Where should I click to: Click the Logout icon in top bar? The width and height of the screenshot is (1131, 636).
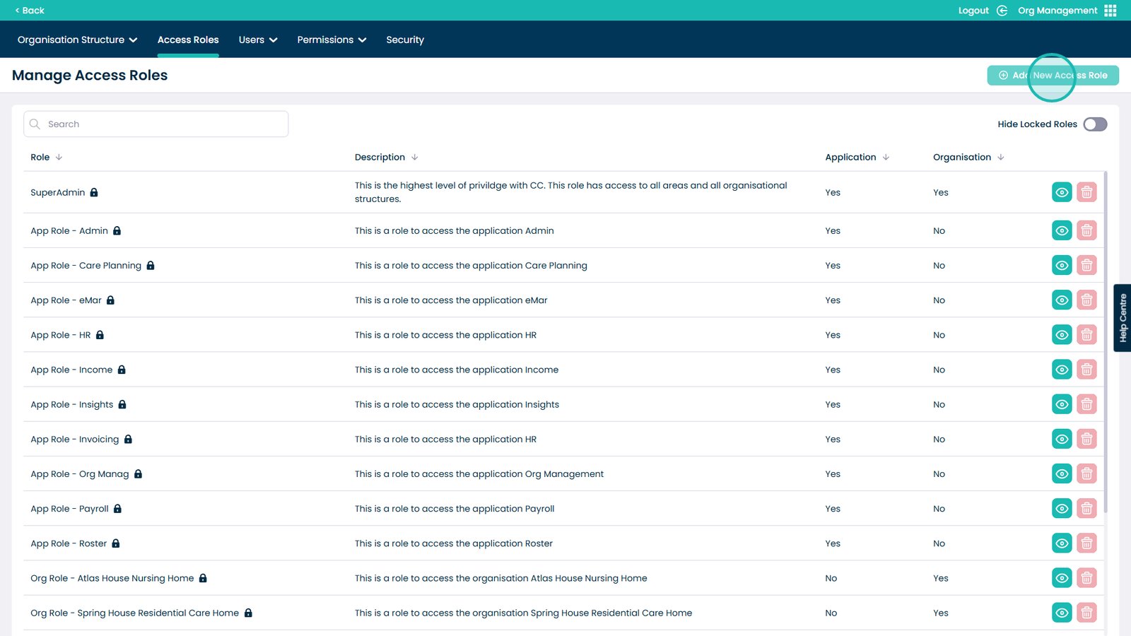1002,11
